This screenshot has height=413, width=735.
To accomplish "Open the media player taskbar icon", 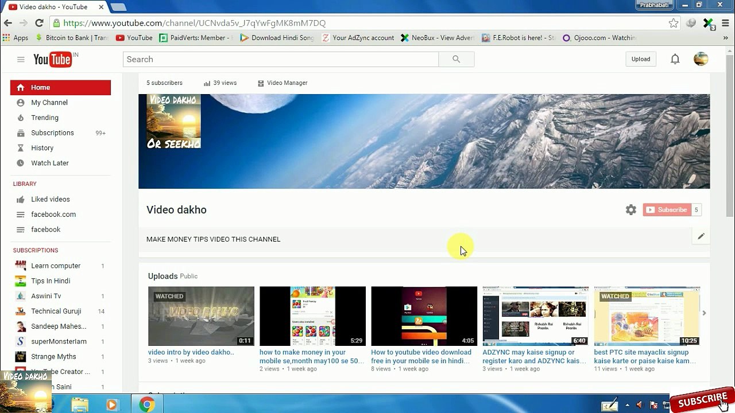I will (112, 404).
